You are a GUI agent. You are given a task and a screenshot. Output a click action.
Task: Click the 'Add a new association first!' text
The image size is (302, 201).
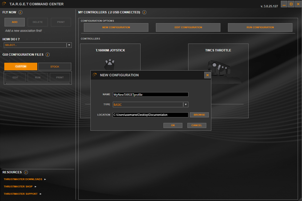(23, 31)
